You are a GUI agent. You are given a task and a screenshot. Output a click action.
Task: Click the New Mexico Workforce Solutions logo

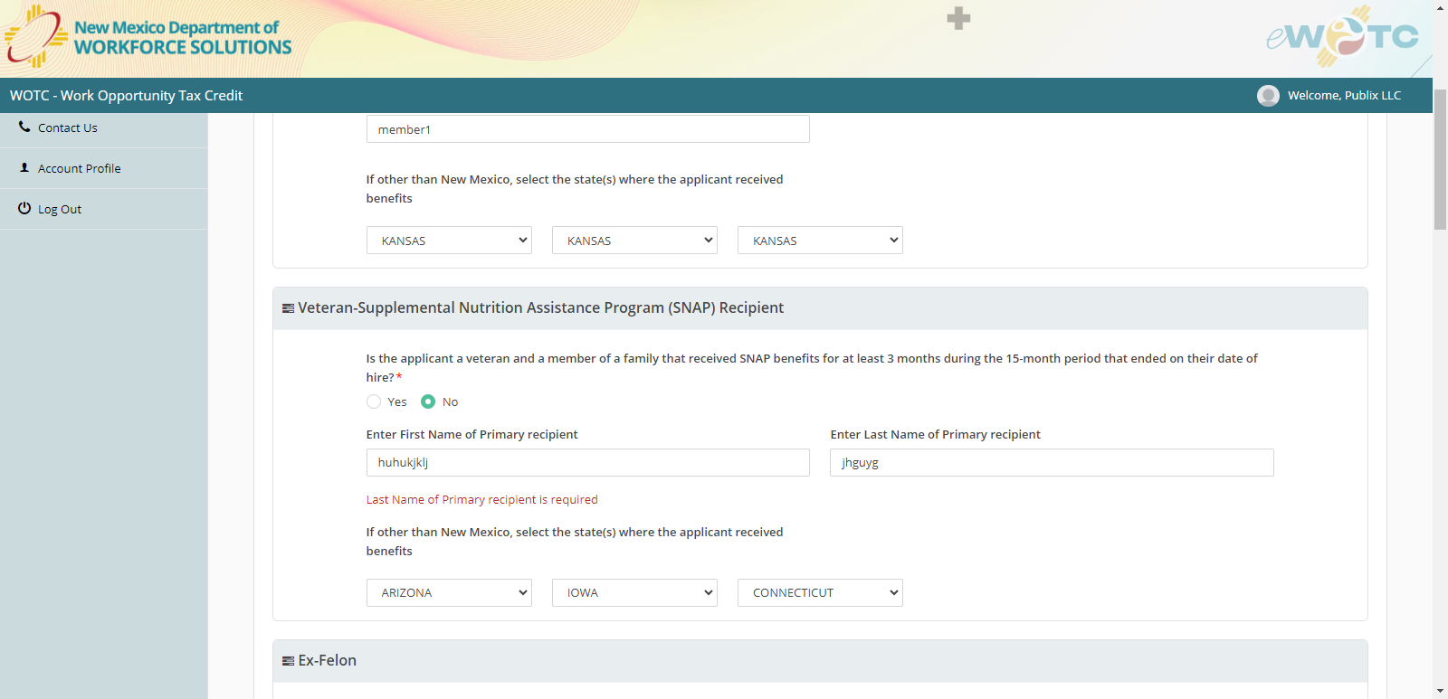[148, 38]
